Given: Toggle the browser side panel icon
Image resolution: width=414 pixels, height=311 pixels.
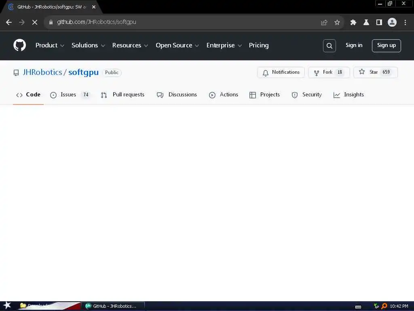Looking at the screenshot, I should pos(379,23).
